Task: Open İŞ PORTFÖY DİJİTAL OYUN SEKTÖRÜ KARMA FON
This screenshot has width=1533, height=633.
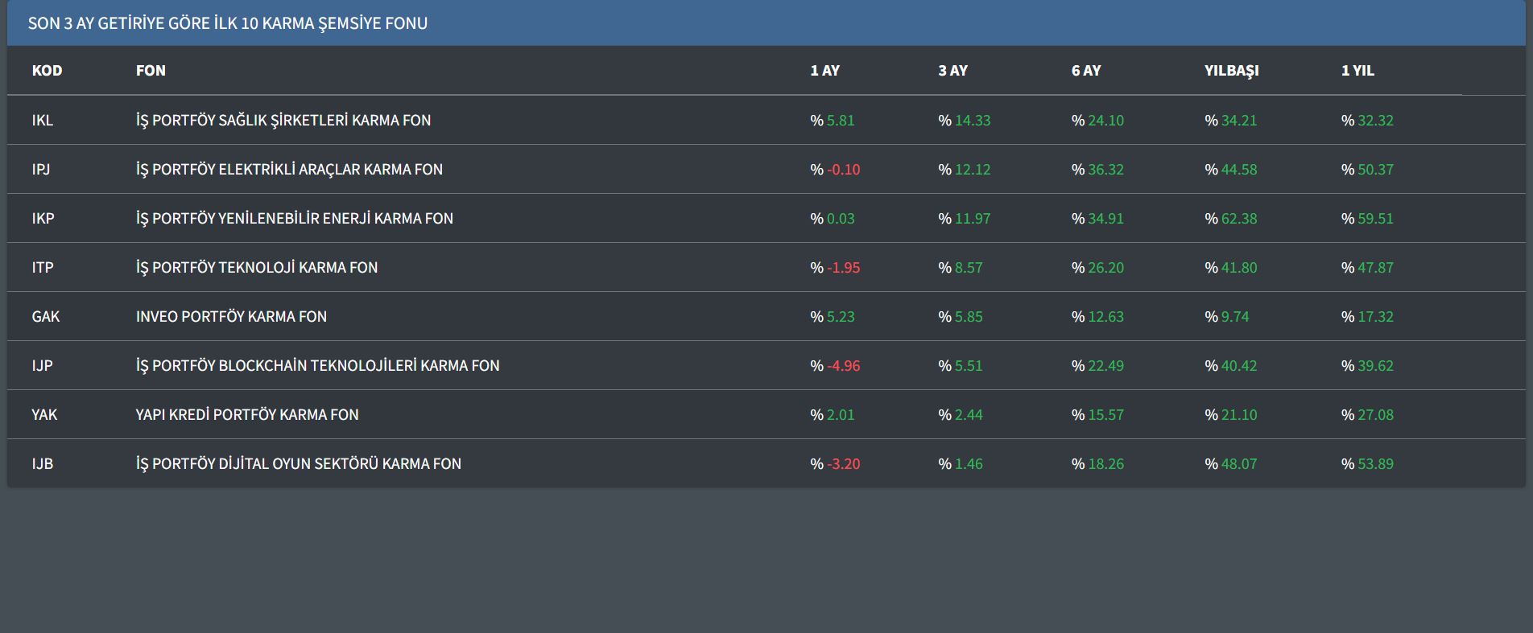Action: [x=299, y=464]
